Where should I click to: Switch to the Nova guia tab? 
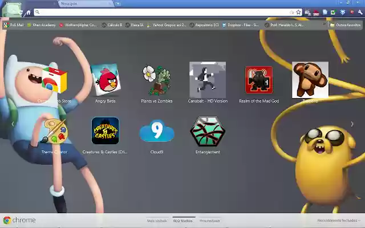click(x=85, y=4)
